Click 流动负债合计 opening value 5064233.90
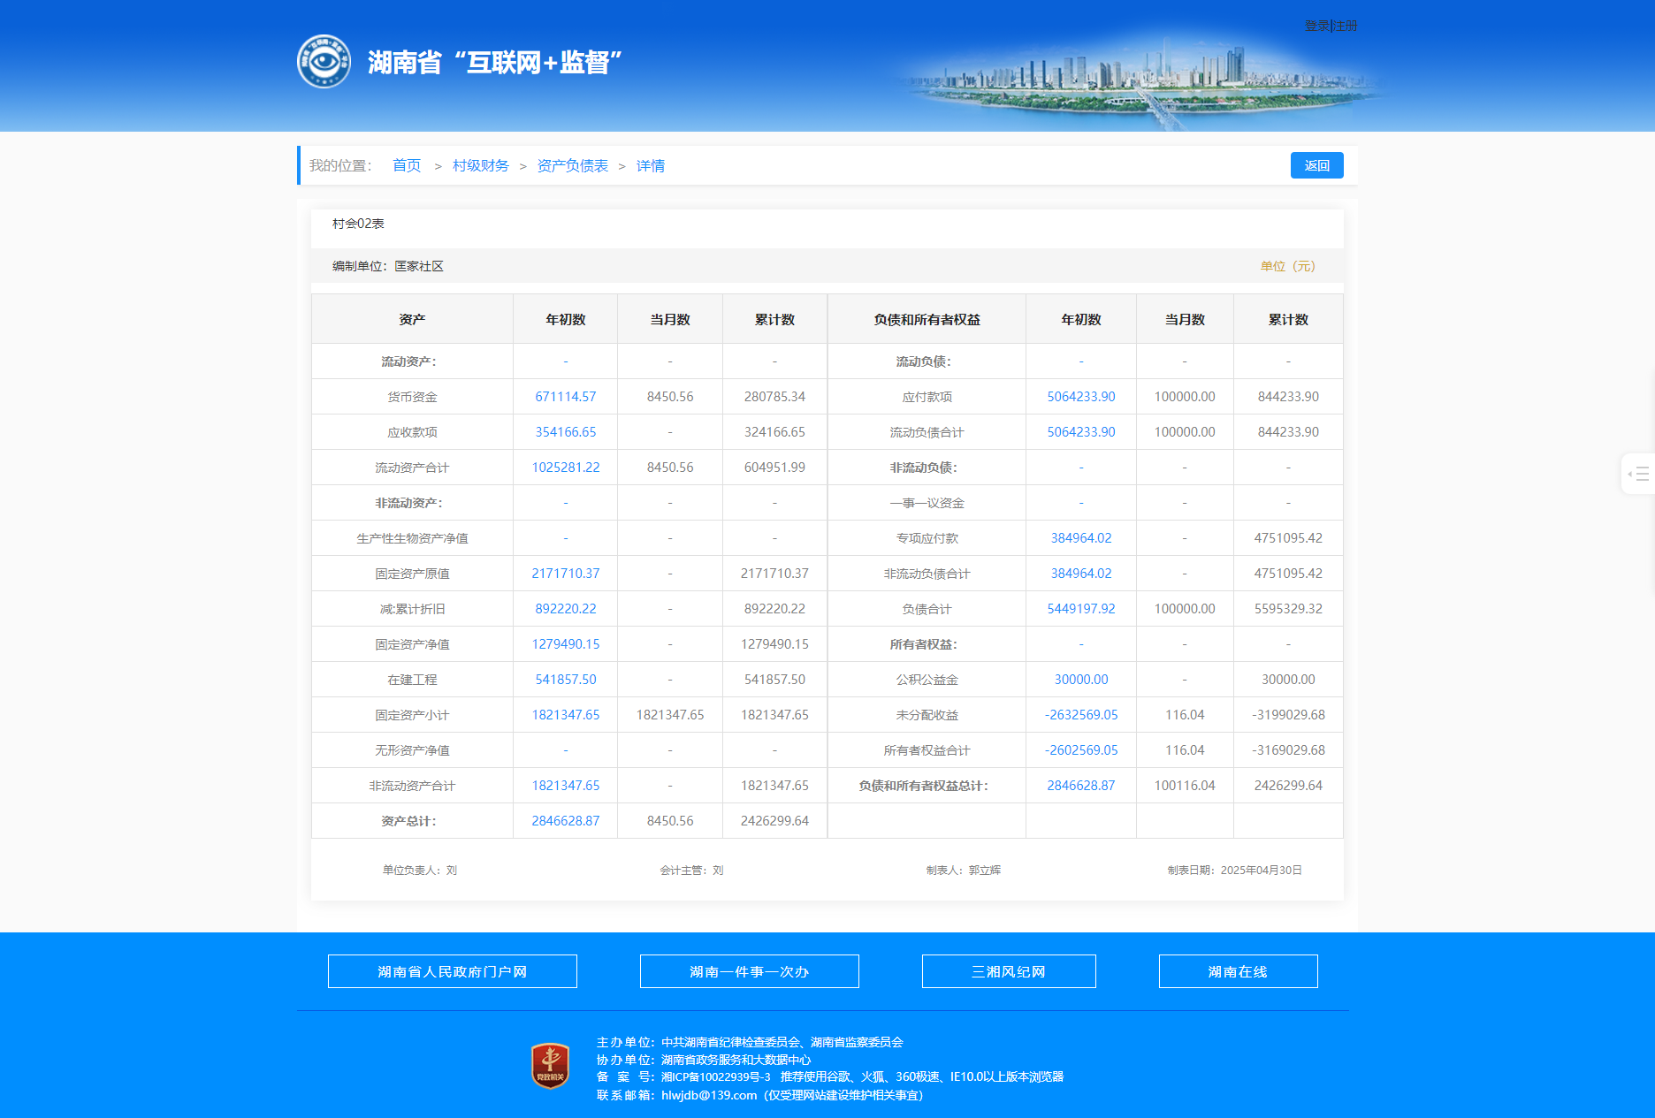The image size is (1655, 1118). click(1081, 432)
